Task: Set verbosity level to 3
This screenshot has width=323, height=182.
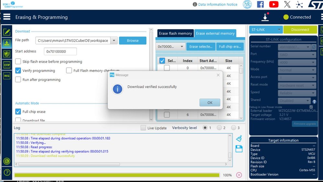Action: click(x=233, y=128)
